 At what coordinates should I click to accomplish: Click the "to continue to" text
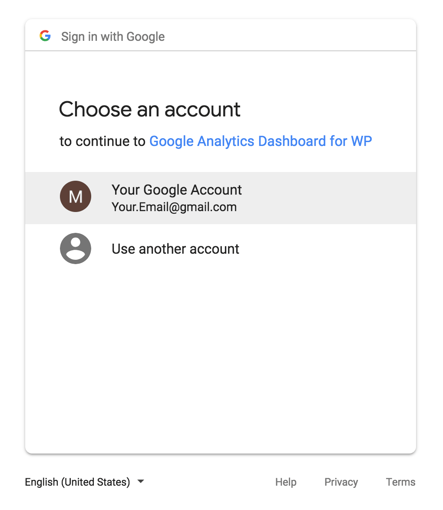[x=102, y=141]
